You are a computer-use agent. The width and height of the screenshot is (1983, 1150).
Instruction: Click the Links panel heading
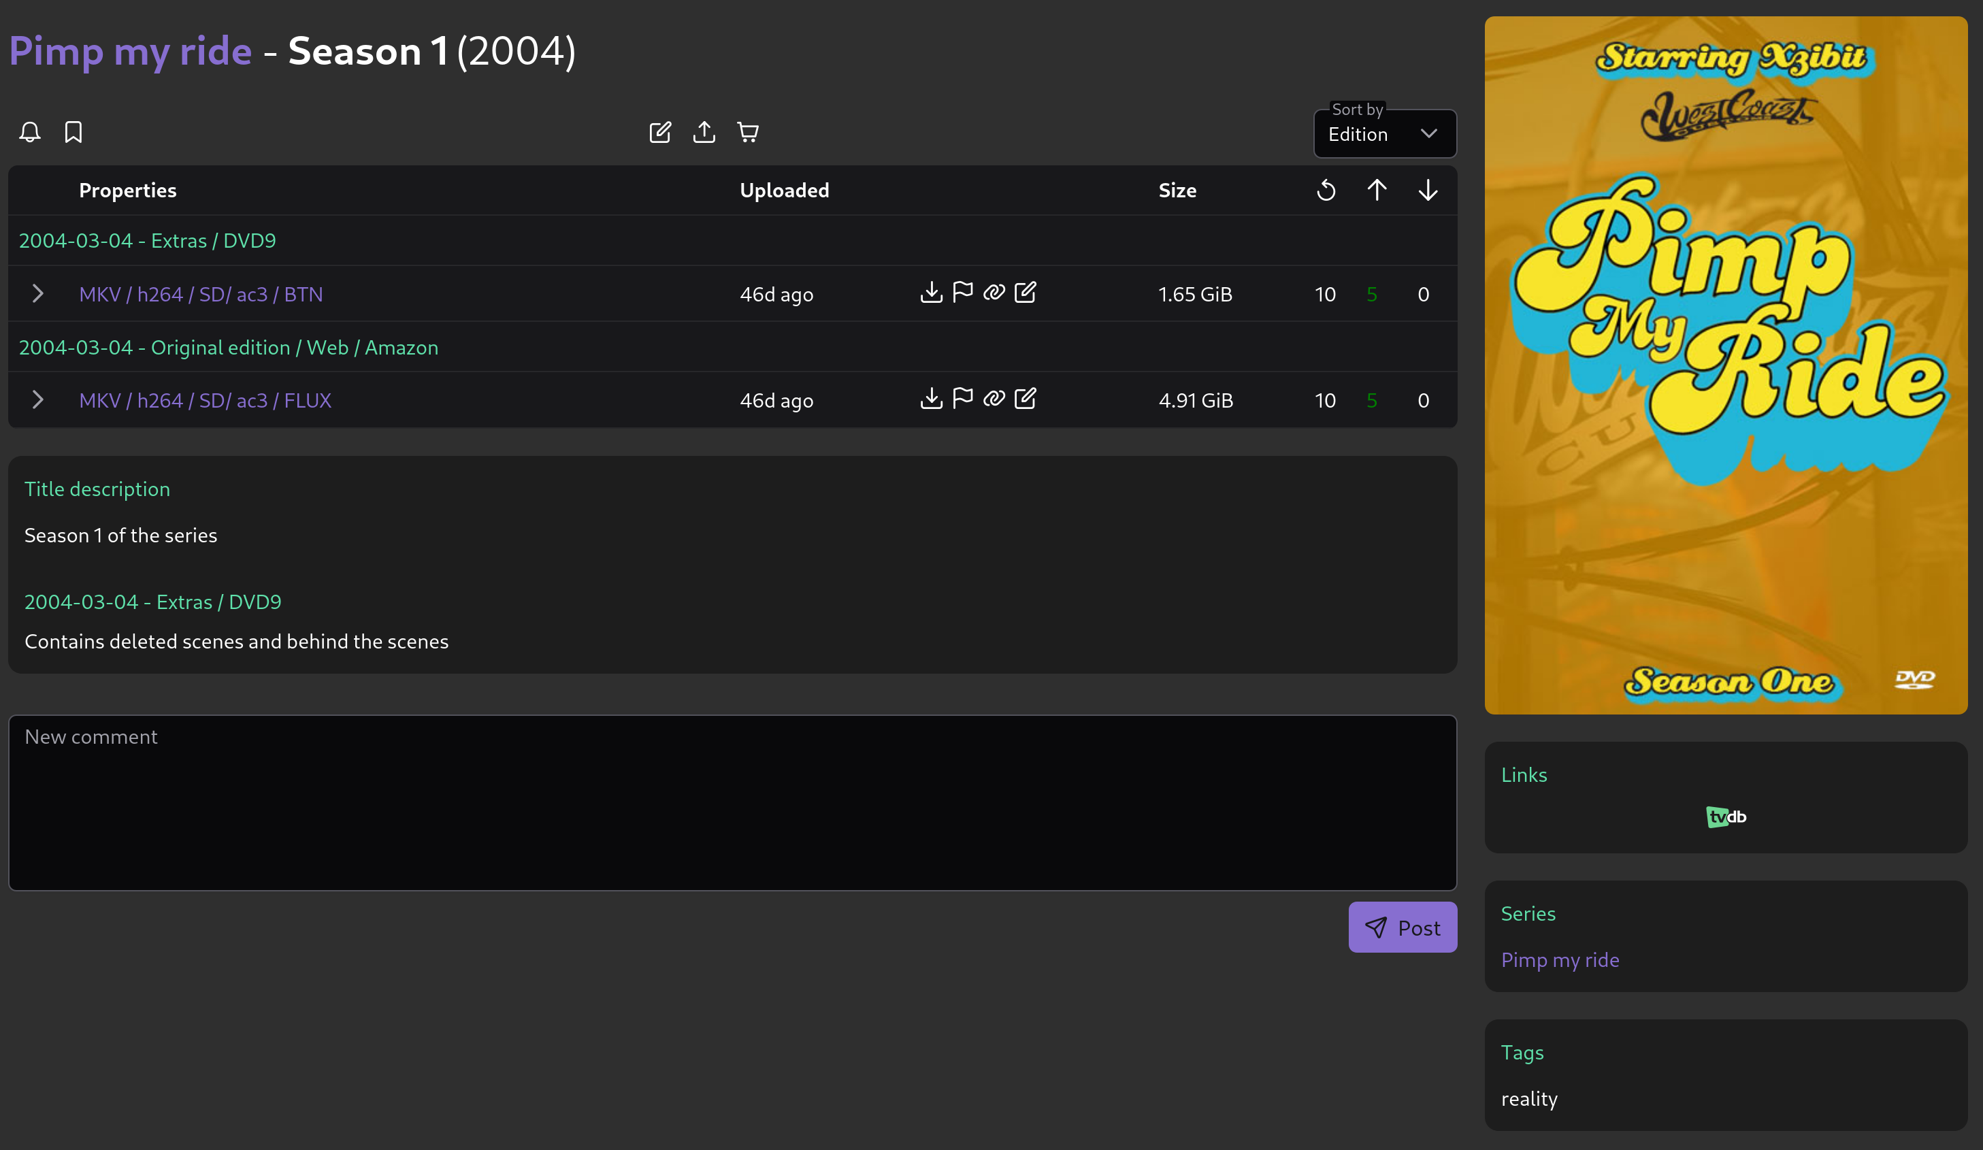(1524, 775)
